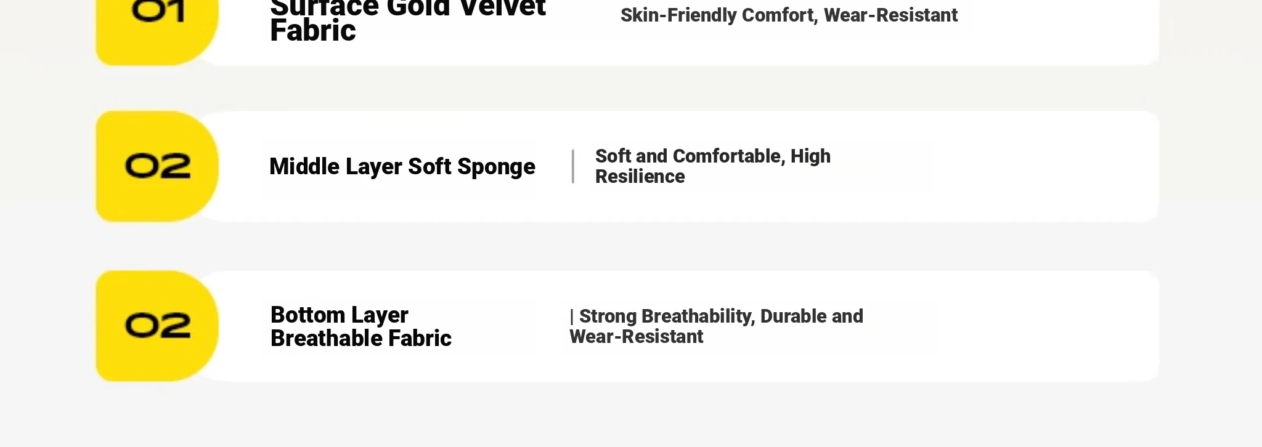Click Wear-Resistant under Strong Breathability
Image resolution: width=1262 pixels, height=447 pixels.
pos(636,337)
